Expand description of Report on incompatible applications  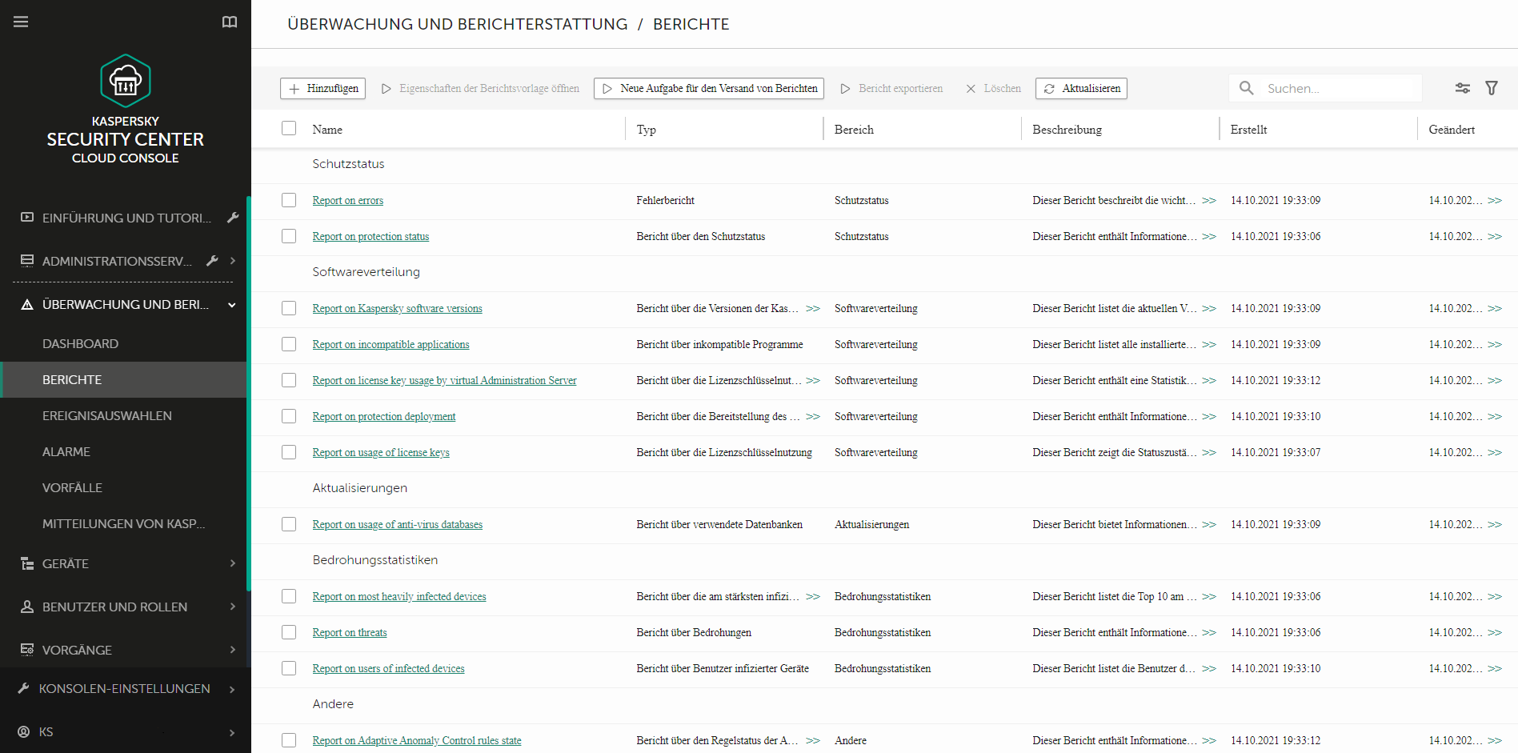(1210, 344)
